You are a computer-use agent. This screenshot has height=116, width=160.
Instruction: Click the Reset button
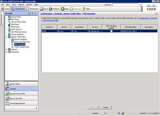click(106, 107)
